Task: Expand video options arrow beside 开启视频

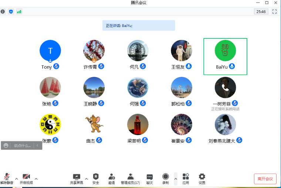Action: point(36,179)
